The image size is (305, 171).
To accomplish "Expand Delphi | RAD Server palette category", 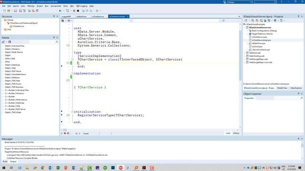I will [3, 71].
